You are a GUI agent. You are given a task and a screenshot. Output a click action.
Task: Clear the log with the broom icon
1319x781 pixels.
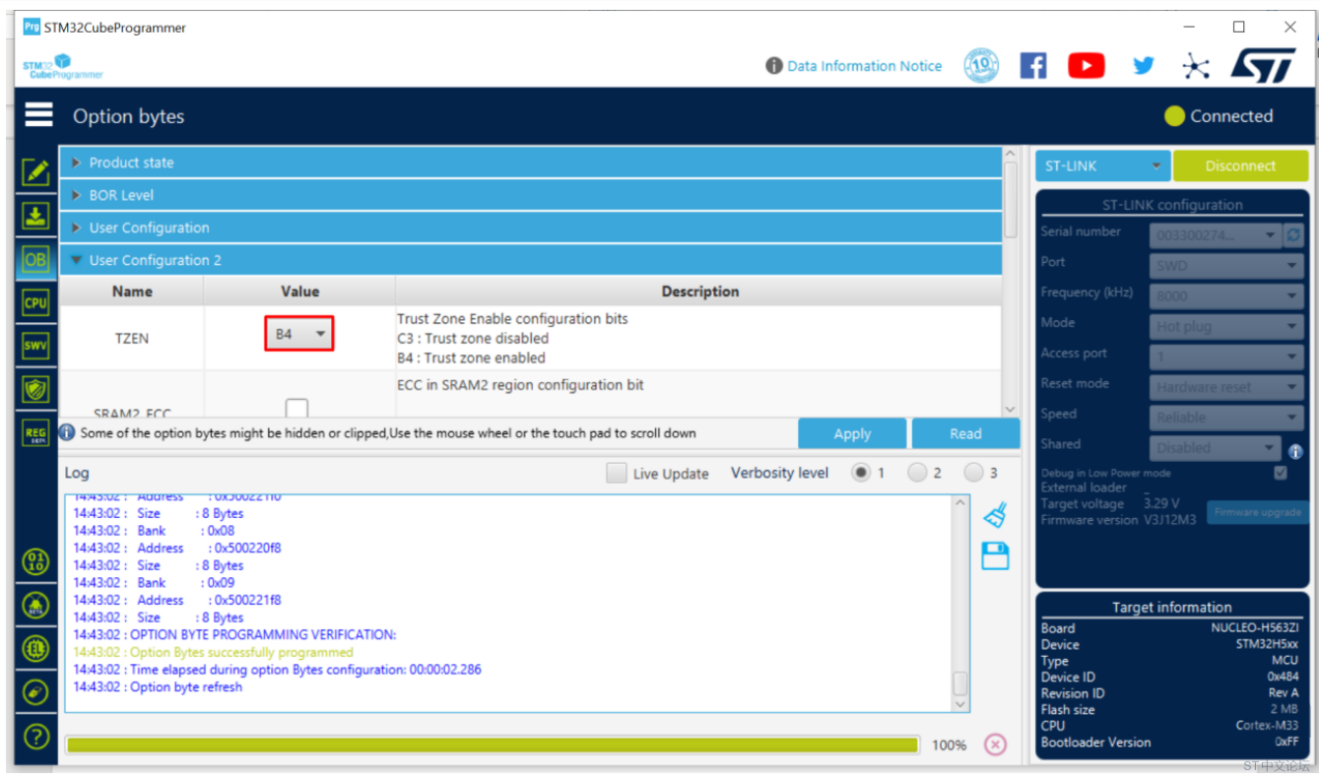tap(995, 515)
